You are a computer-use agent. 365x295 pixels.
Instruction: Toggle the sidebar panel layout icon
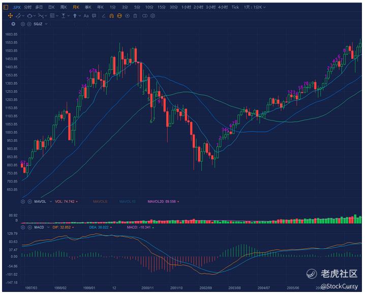pyautogui.click(x=6, y=7)
